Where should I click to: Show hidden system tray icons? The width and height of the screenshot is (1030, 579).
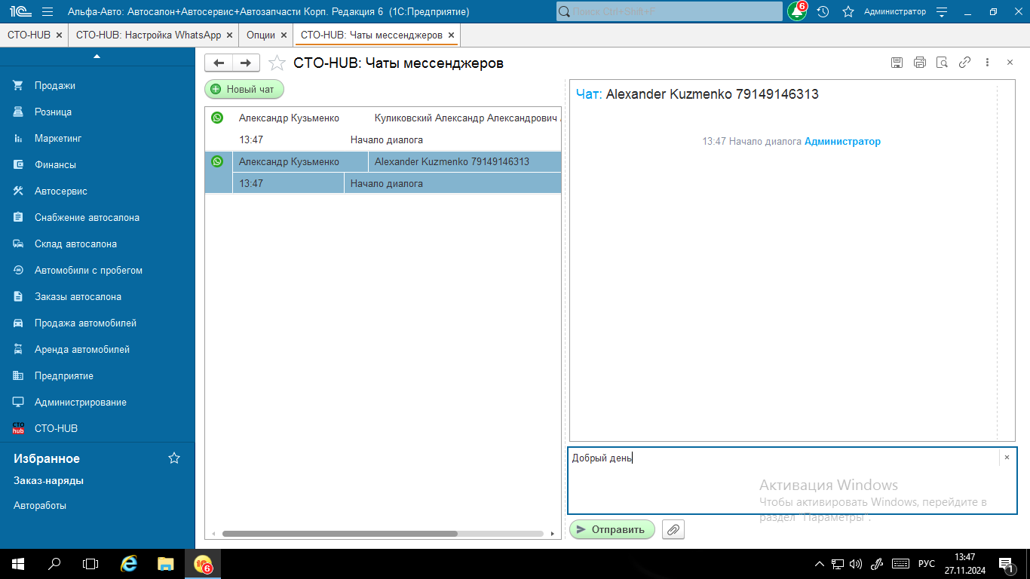pyautogui.click(x=820, y=564)
